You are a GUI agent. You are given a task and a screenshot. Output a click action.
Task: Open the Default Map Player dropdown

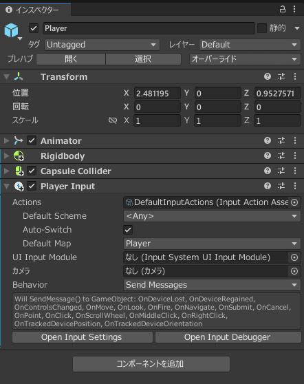pyautogui.click(x=212, y=244)
